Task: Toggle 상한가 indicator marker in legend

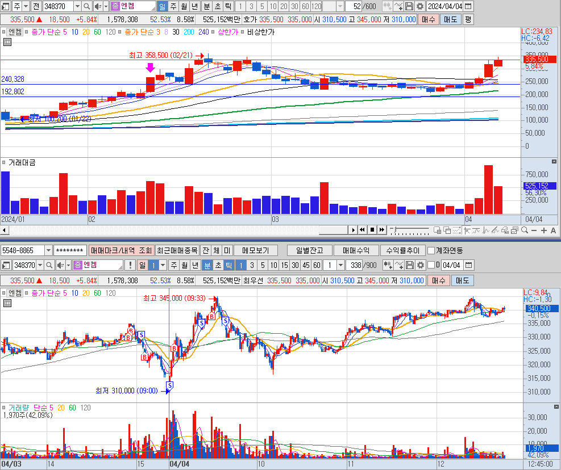Action: click(213, 32)
